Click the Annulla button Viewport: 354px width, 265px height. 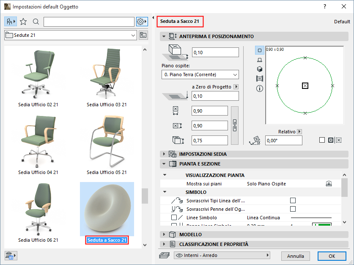pos(295,256)
